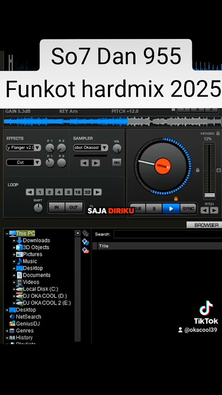Expand the Genres node
This screenshot has height=395, width=222.
[7, 331]
